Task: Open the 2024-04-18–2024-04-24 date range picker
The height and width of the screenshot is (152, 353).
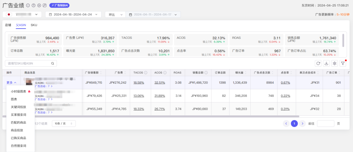Action: 73,14
